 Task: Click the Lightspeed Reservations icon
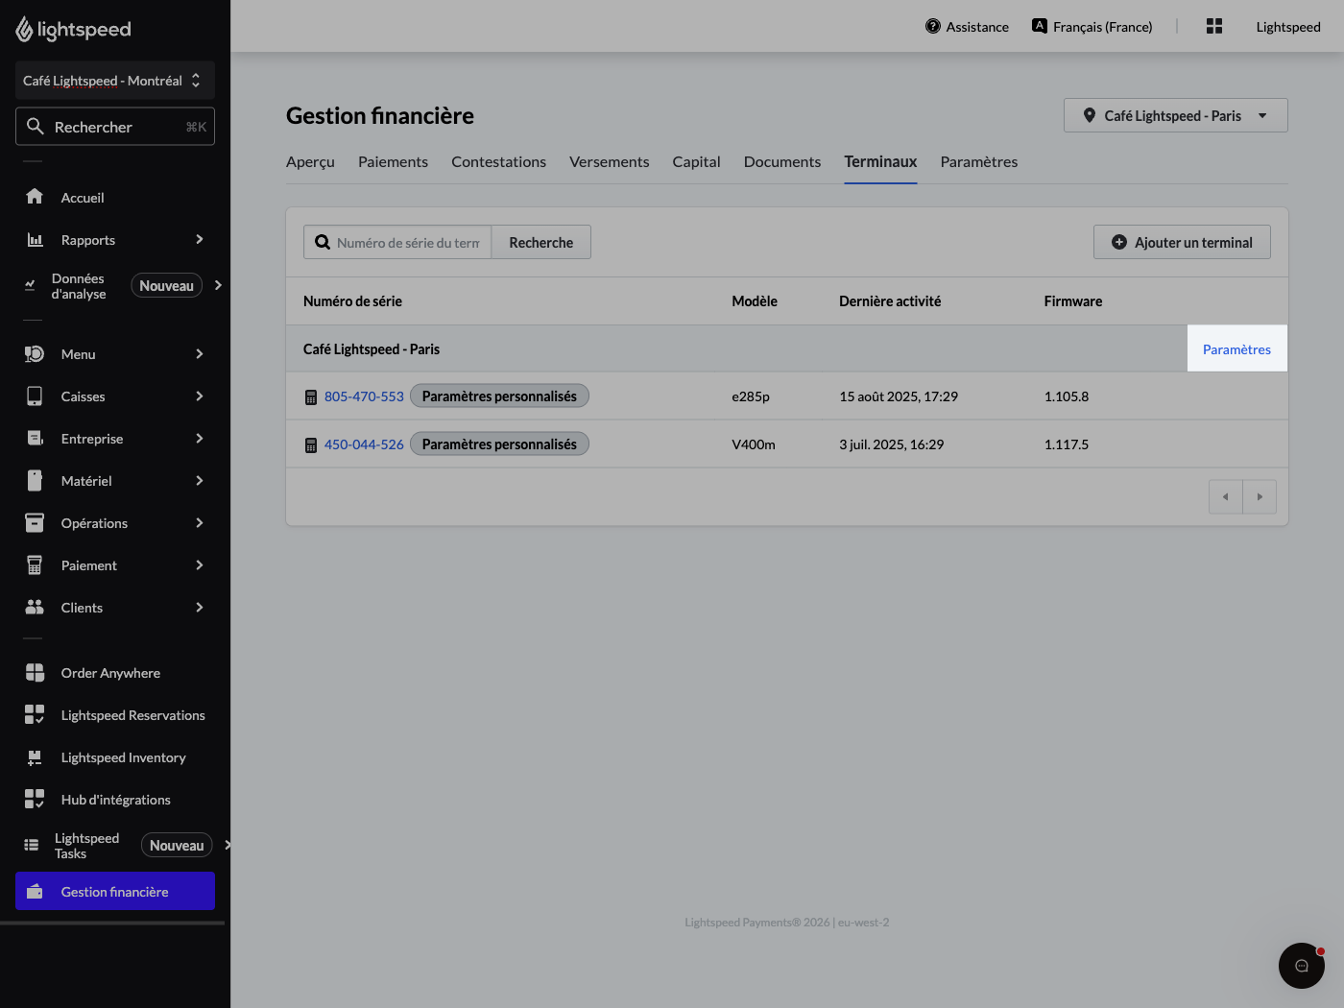[x=35, y=715]
